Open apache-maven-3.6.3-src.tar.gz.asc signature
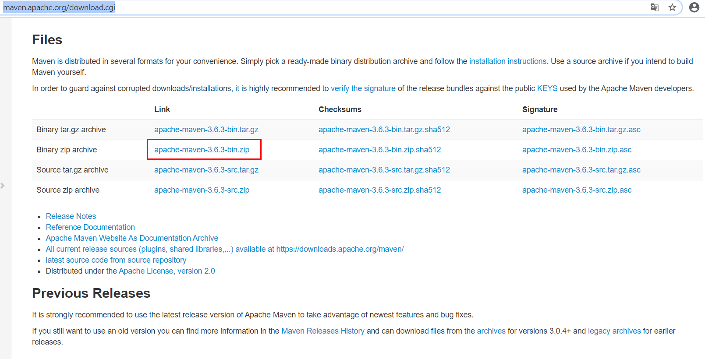 pos(581,170)
